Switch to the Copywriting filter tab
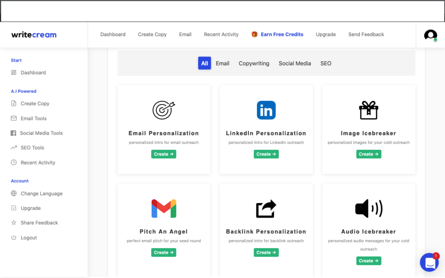The height and width of the screenshot is (278, 445). pos(254,63)
